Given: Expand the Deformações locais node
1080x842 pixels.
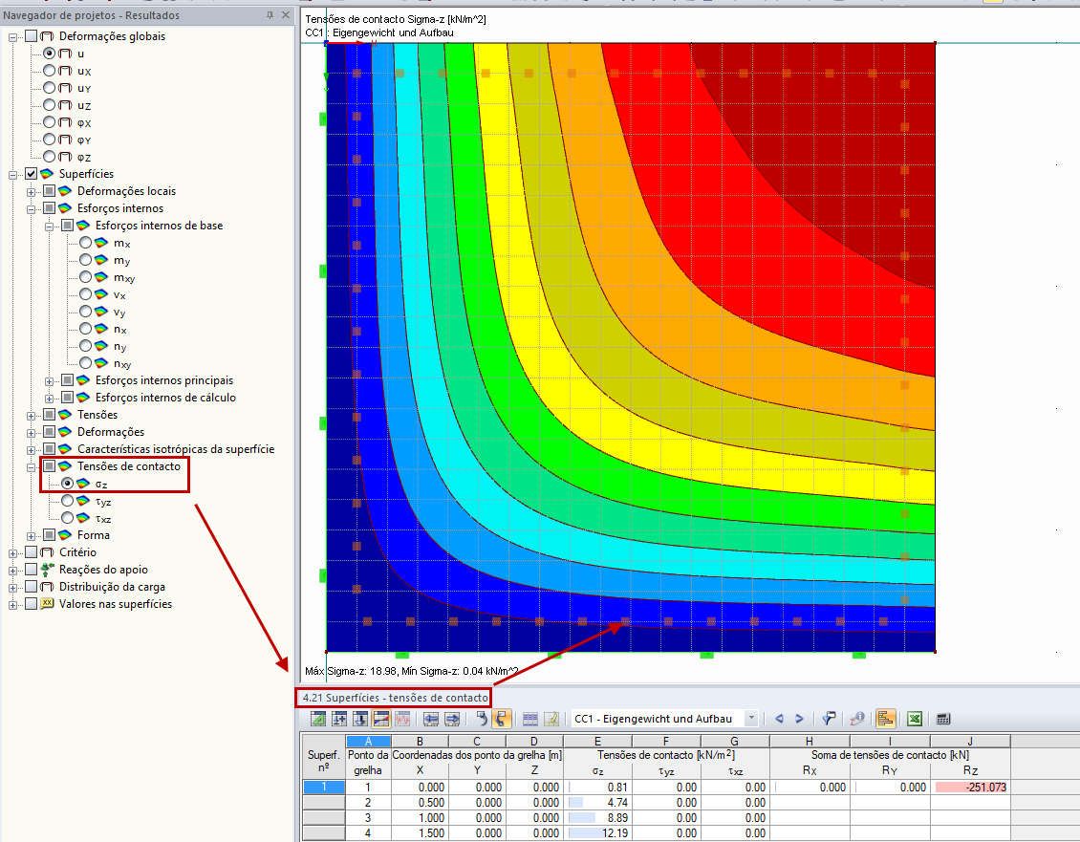Looking at the screenshot, I should [x=31, y=192].
